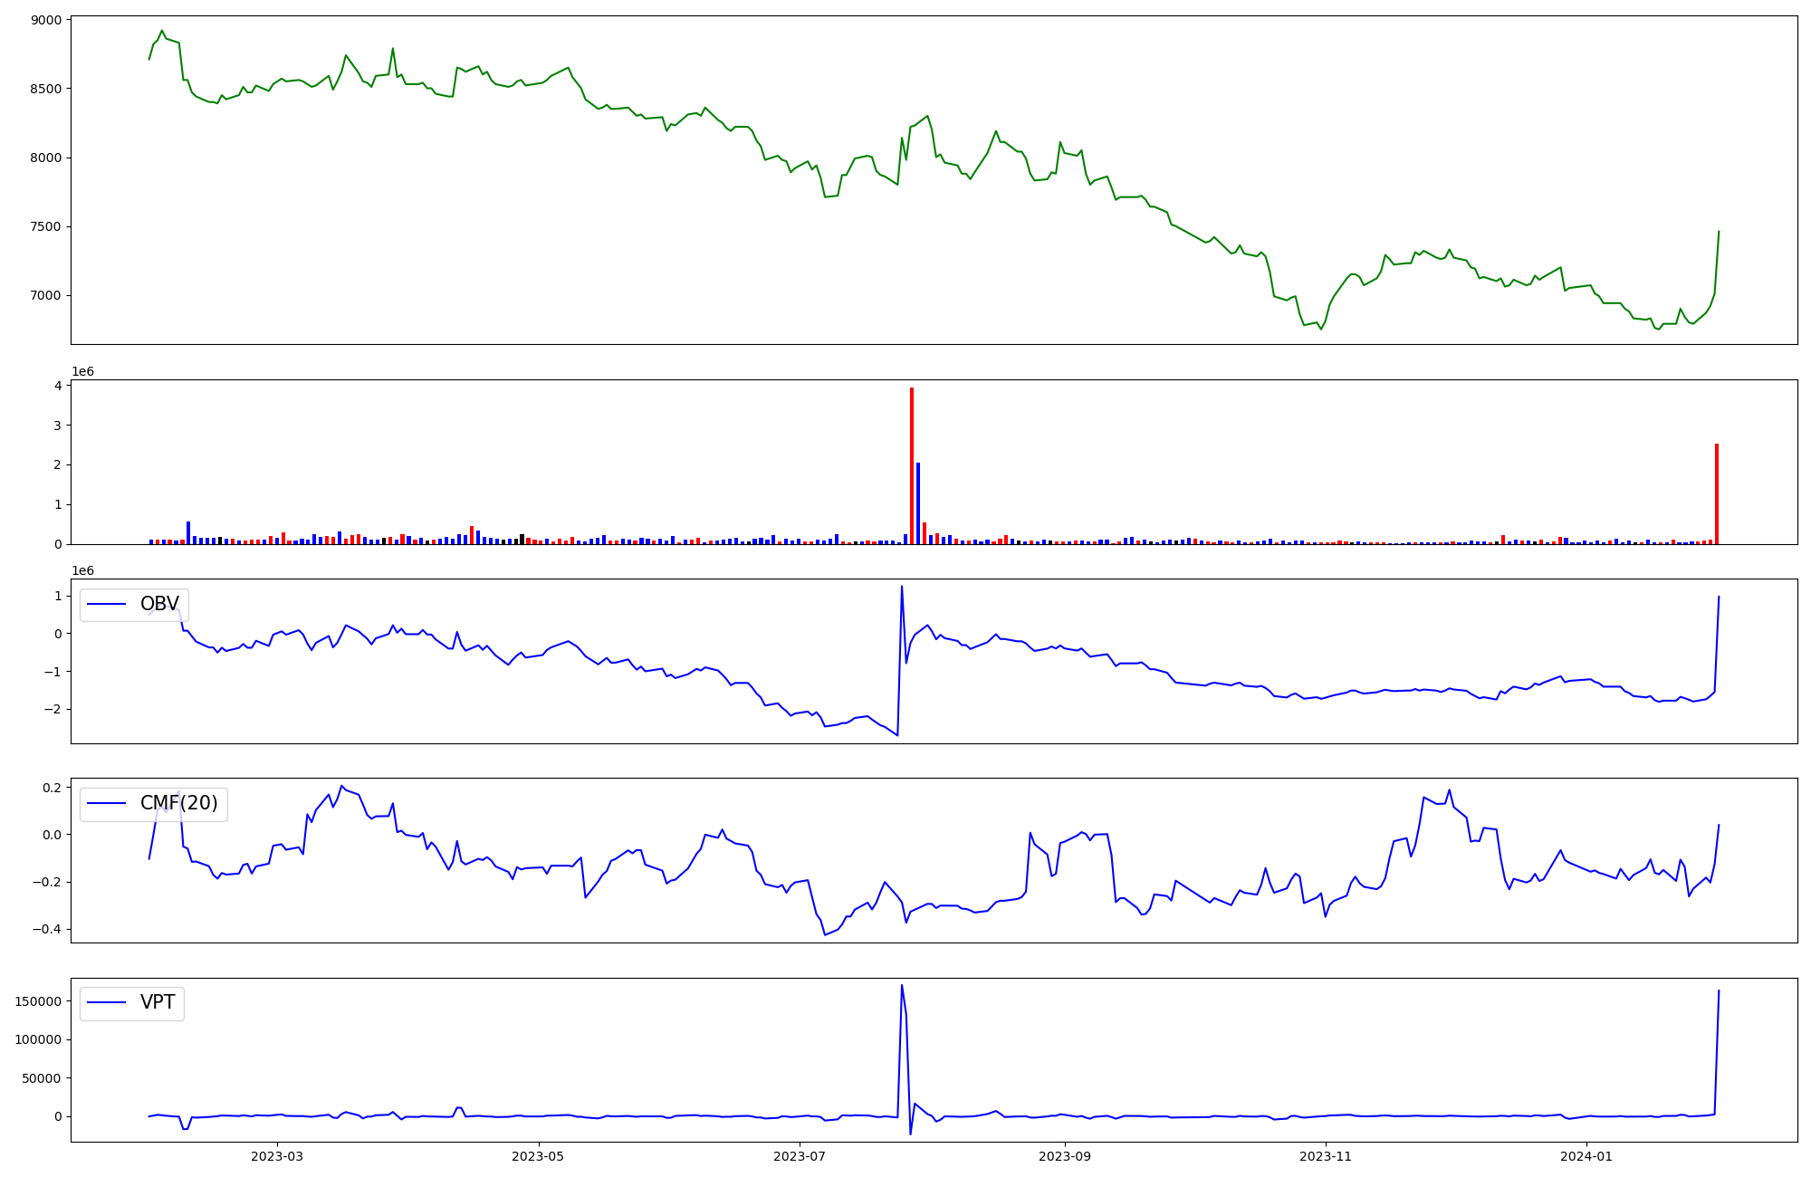Click the 3 label on the volume axis
1811x1177 pixels.
(x=58, y=426)
